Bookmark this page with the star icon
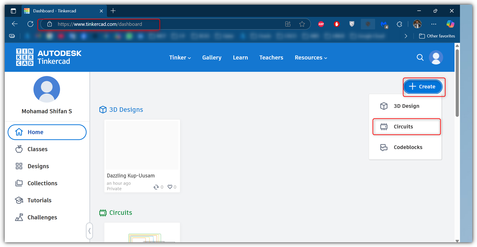This screenshot has height=247, width=477. pos(302,24)
